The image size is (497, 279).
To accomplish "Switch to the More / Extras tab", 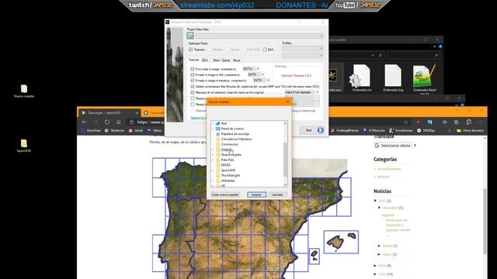I will (221, 60).
